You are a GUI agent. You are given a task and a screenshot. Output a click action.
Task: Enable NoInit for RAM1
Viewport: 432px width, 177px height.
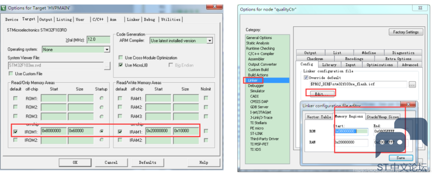[206, 98]
